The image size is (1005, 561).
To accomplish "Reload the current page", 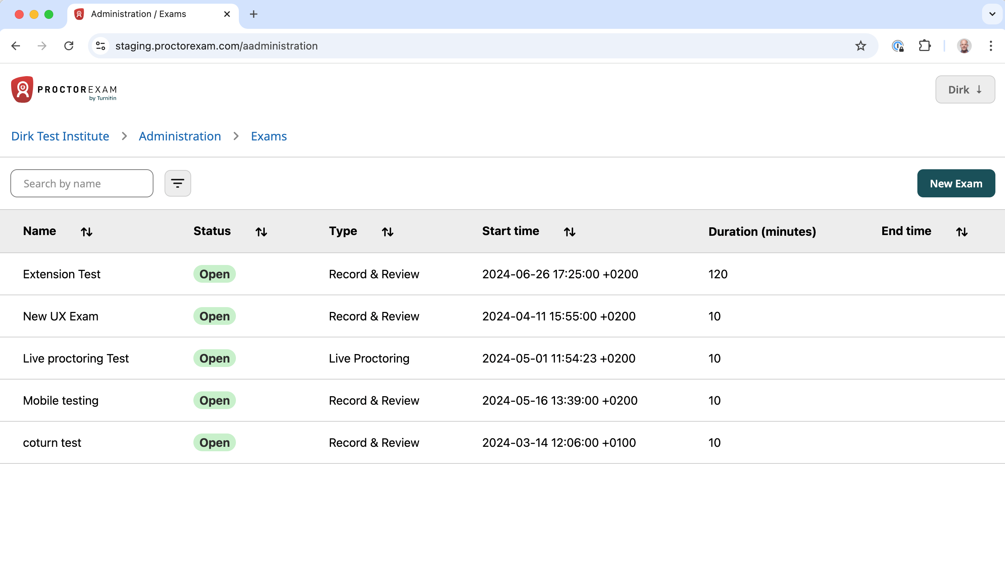I will click(x=69, y=46).
